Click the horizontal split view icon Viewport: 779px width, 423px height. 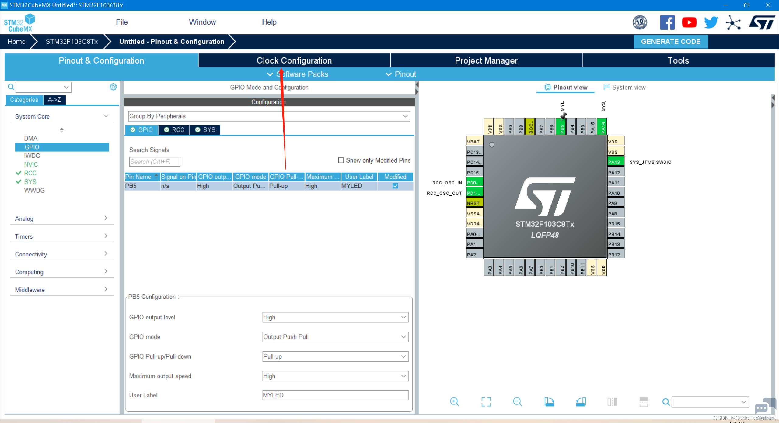(644, 402)
